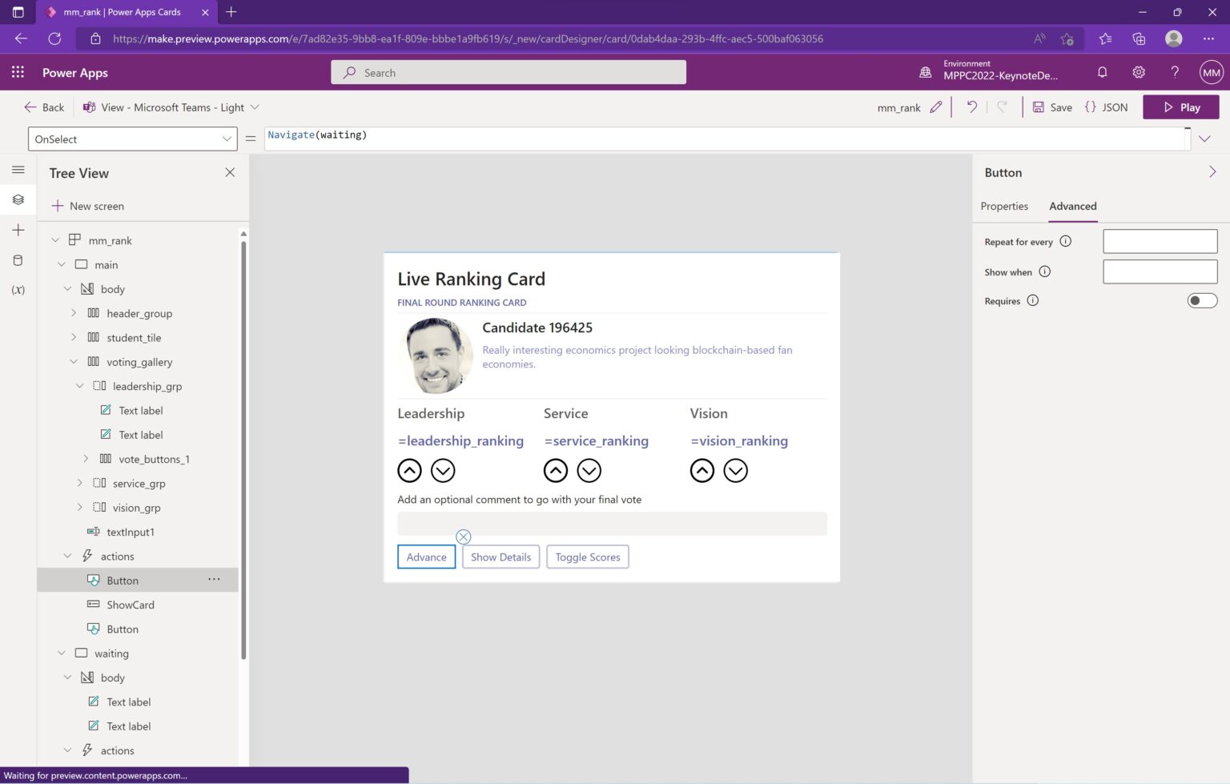Undo the last change
The image size is (1230, 784).
[x=971, y=107]
